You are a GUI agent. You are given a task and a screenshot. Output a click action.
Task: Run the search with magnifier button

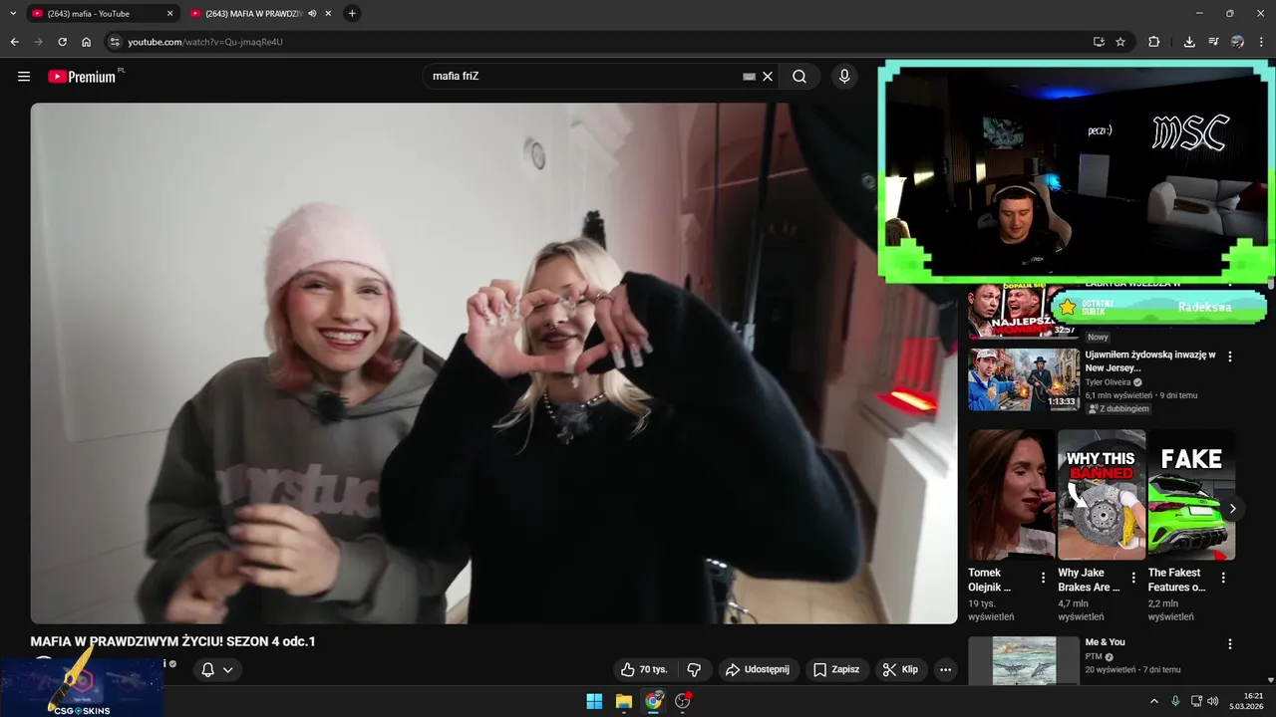(799, 77)
